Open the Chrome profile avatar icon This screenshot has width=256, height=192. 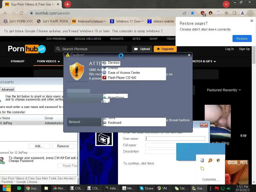(x=242, y=13)
